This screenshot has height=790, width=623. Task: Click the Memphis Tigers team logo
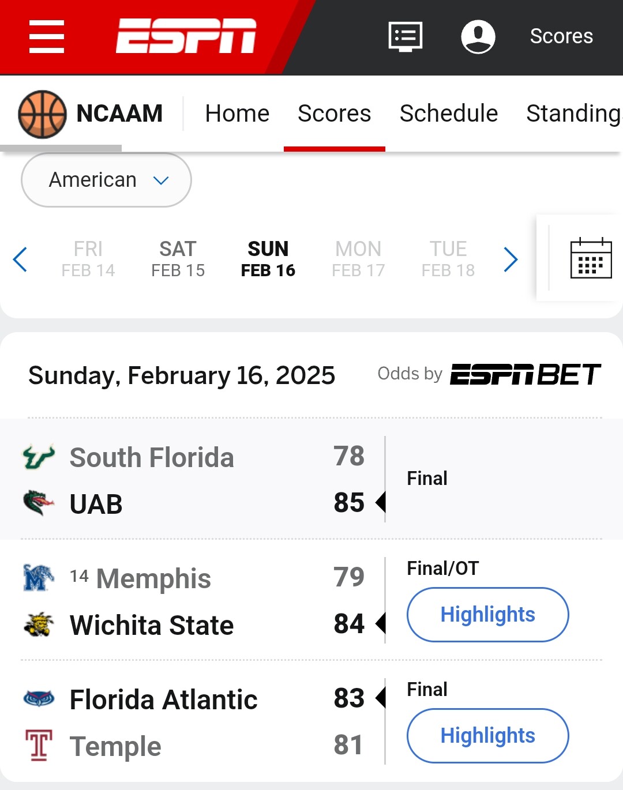point(39,578)
